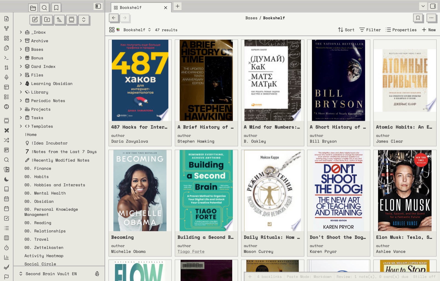Bookmark the current Bookshelf base
Viewport: 440px width, 281px height.
pyautogui.click(x=418, y=18)
